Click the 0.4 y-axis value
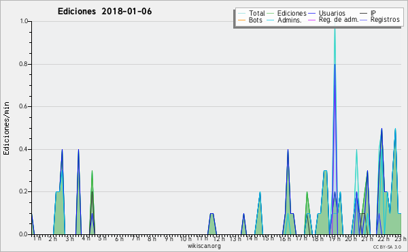This screenshot has width=408, height=252. click(x=23, y=149)
